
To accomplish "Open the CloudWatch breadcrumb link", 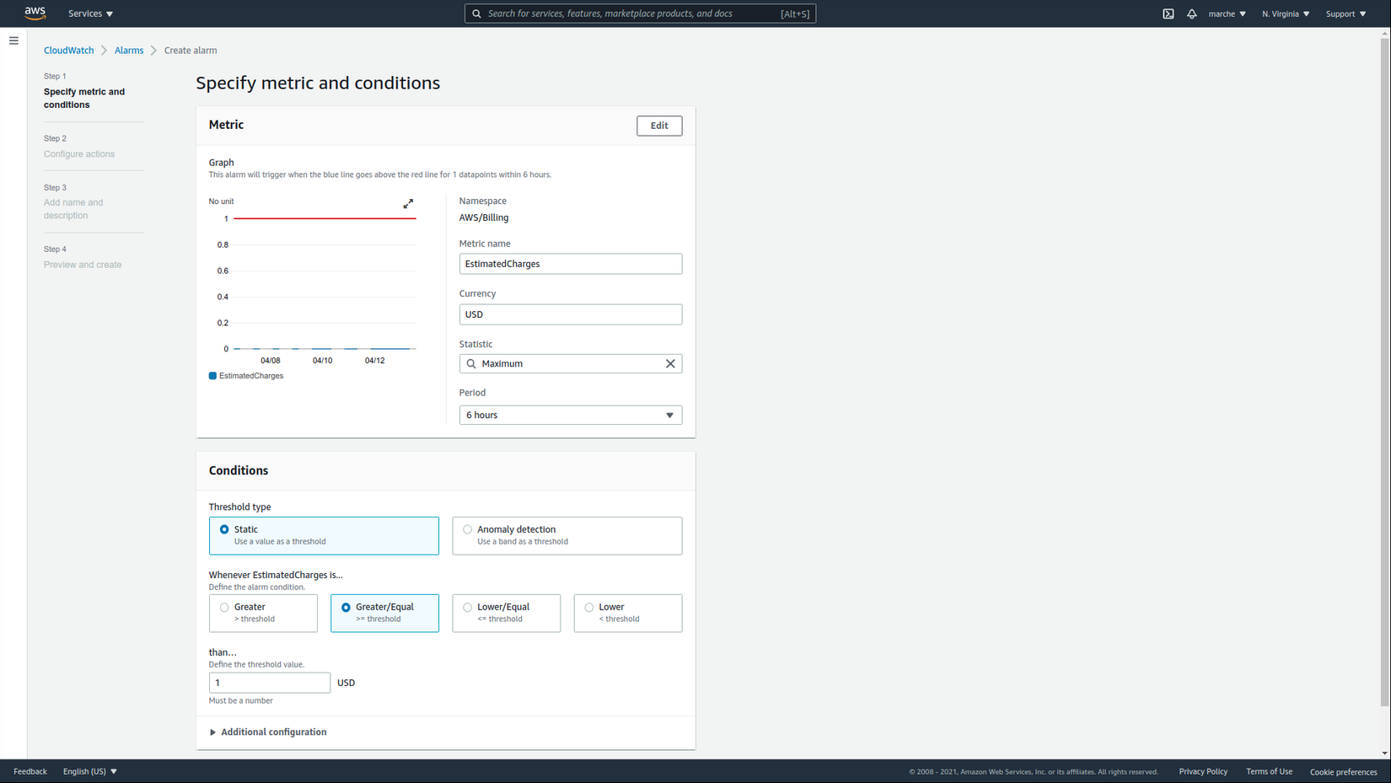I will [x=69, y=51].
